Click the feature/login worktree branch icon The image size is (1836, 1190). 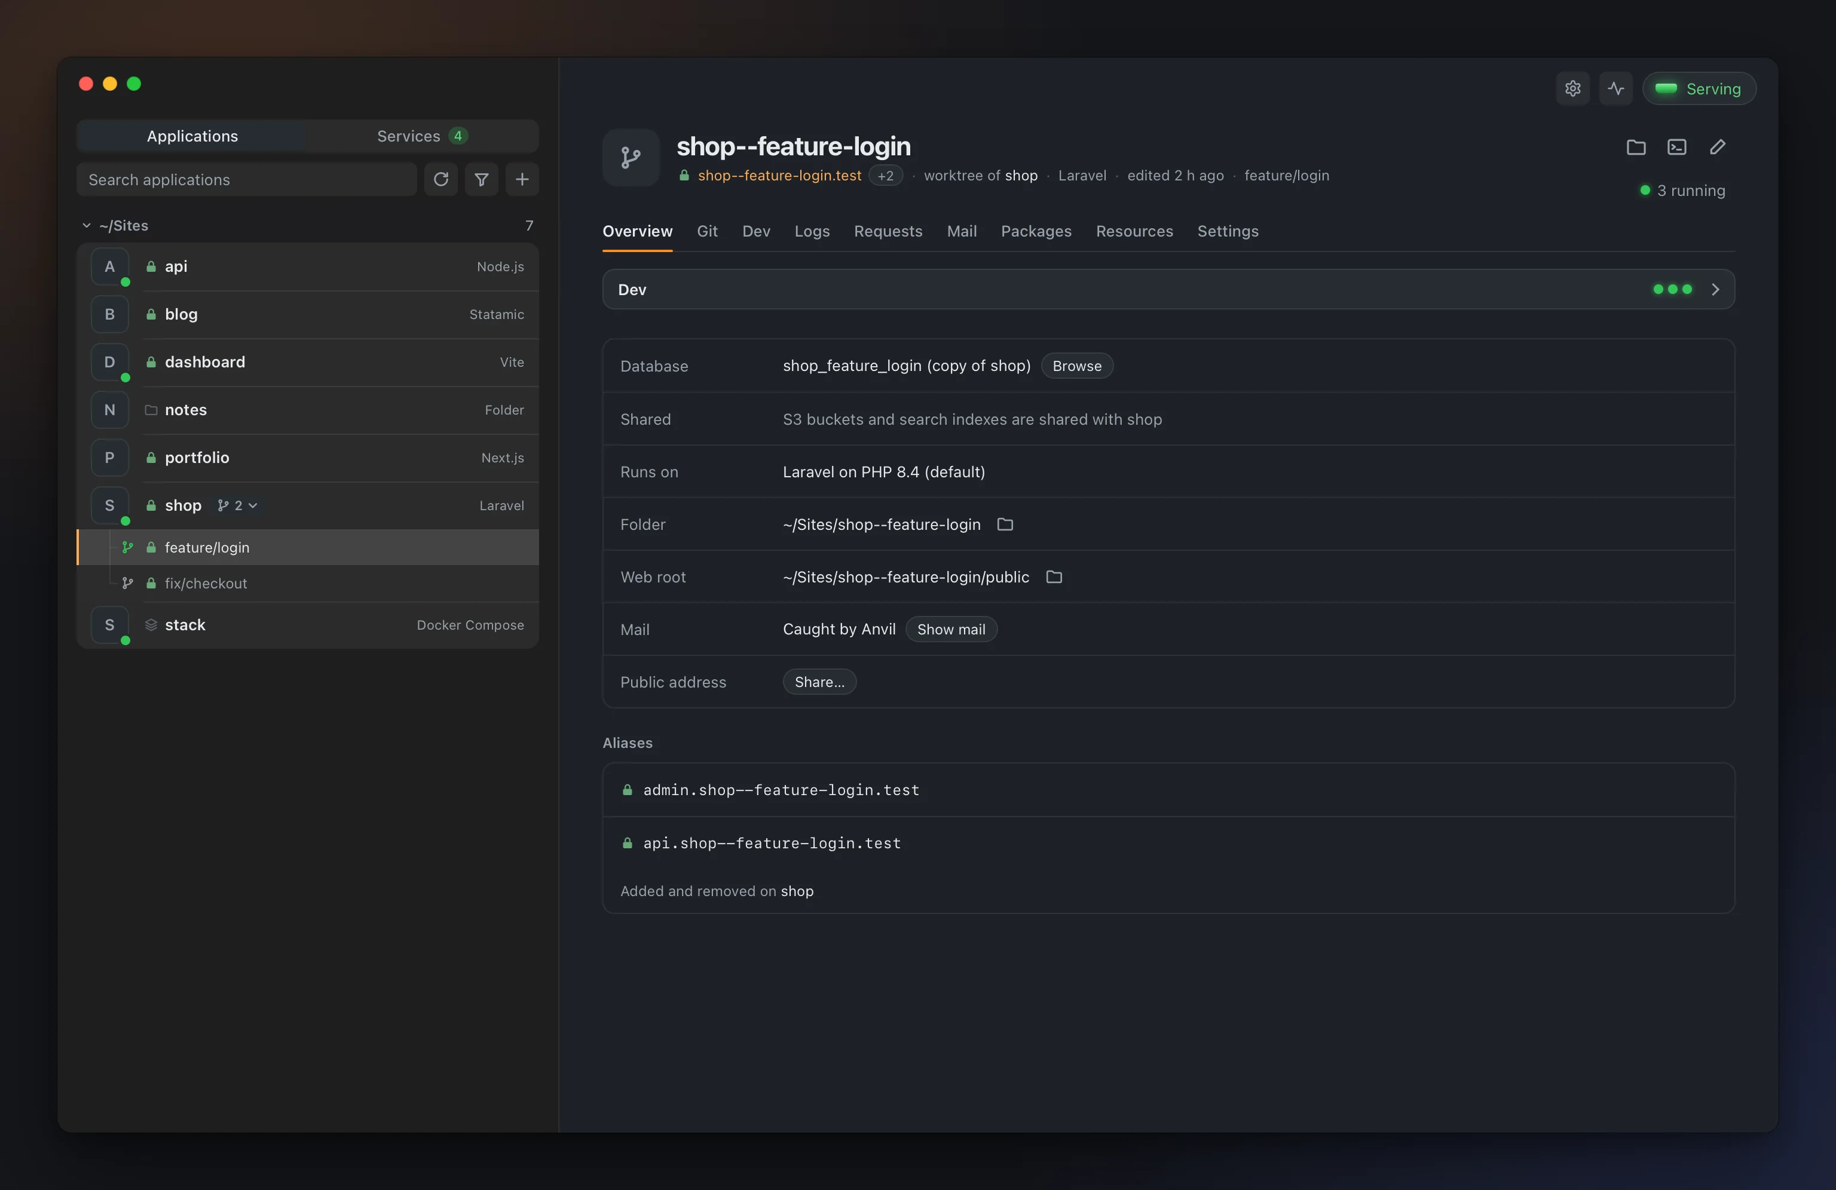[x=128, y=548]
